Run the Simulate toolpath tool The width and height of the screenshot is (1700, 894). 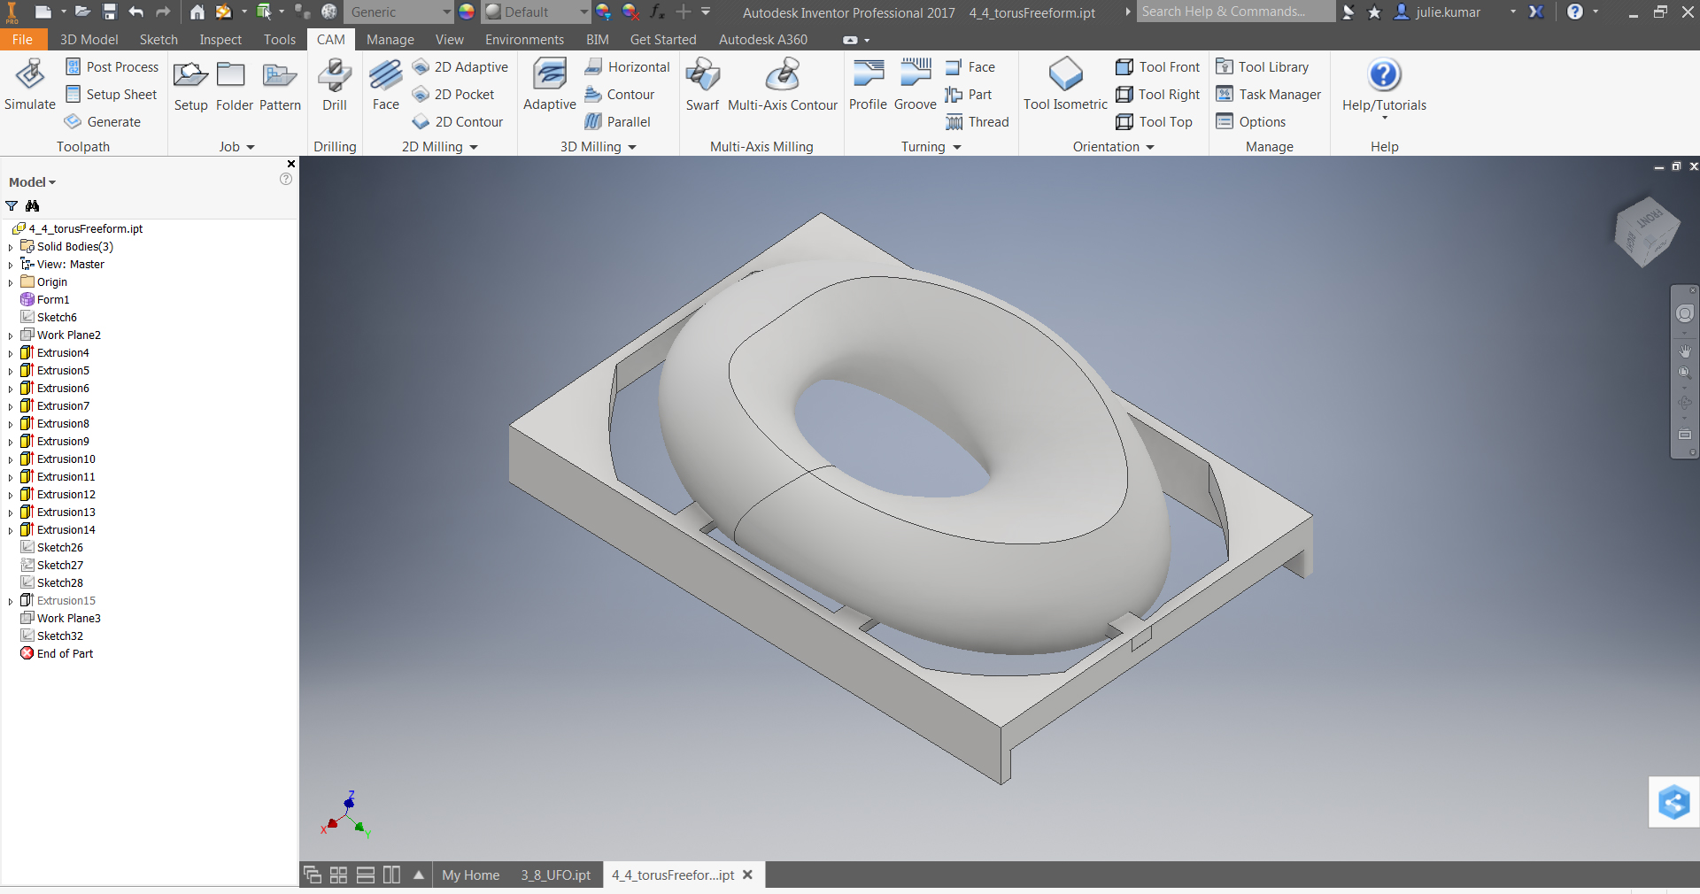point(30,85)
